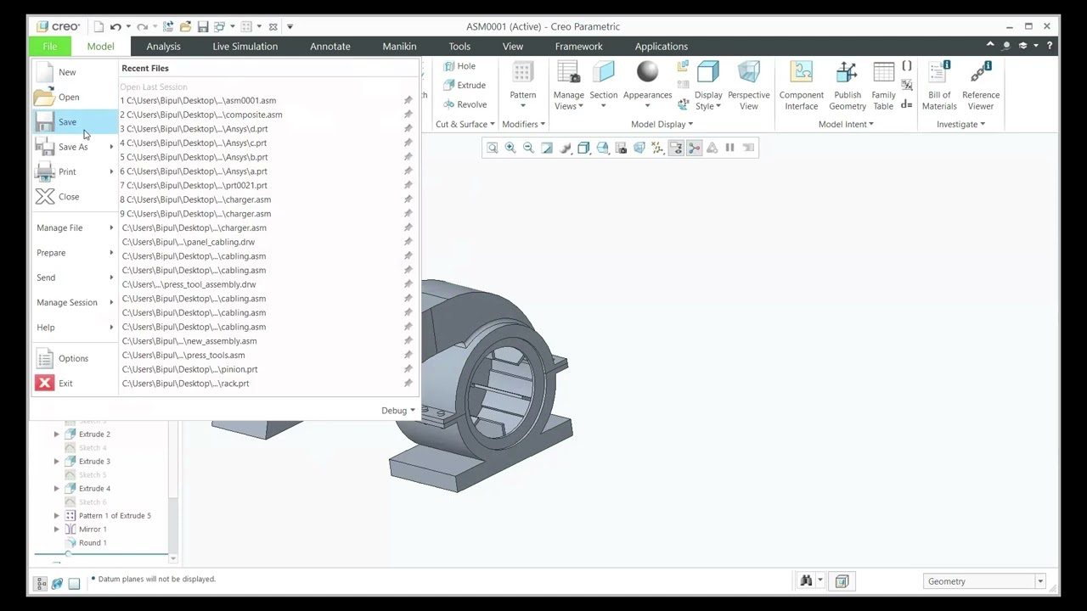
Task: Open recent file panel_cabling.drw
Action: click(x=188, y=242)
